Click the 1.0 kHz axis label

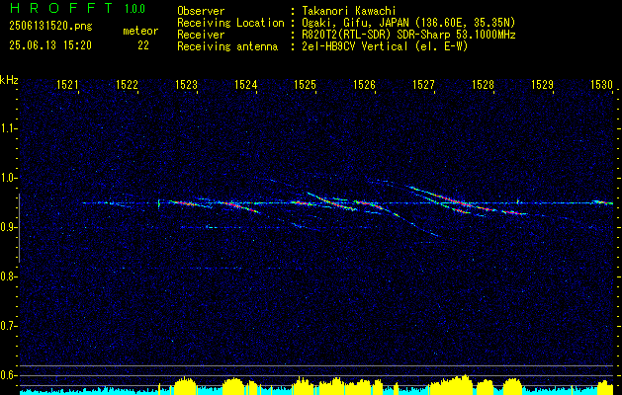pos(8,179)
